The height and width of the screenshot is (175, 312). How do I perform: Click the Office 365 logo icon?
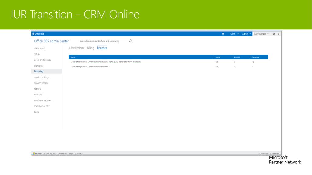click(33, 34)
